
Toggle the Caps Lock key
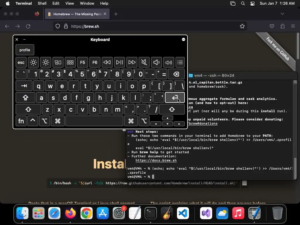pos(25,98)
